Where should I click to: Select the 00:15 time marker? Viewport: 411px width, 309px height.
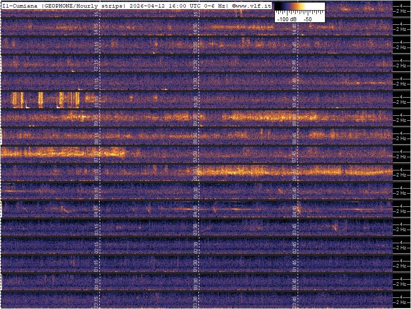[97, 283]
